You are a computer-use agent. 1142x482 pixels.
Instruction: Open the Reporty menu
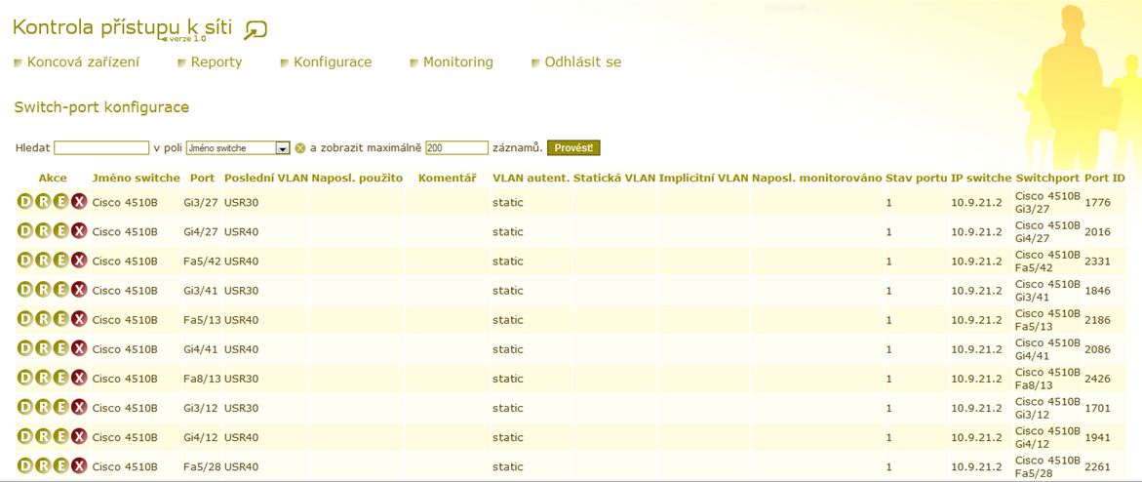(x=216, y=62)
